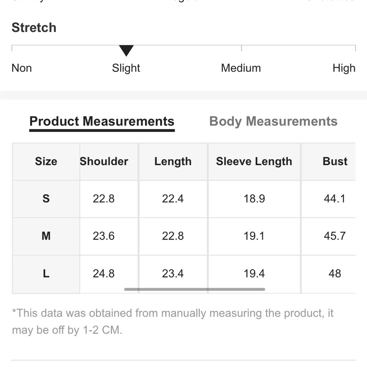
Task: Click the Non stretch label
Action: 22,68
